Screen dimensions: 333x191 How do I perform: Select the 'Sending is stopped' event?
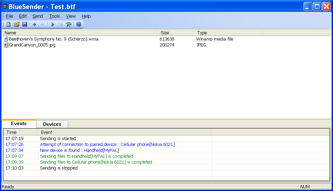pos(59,168)
